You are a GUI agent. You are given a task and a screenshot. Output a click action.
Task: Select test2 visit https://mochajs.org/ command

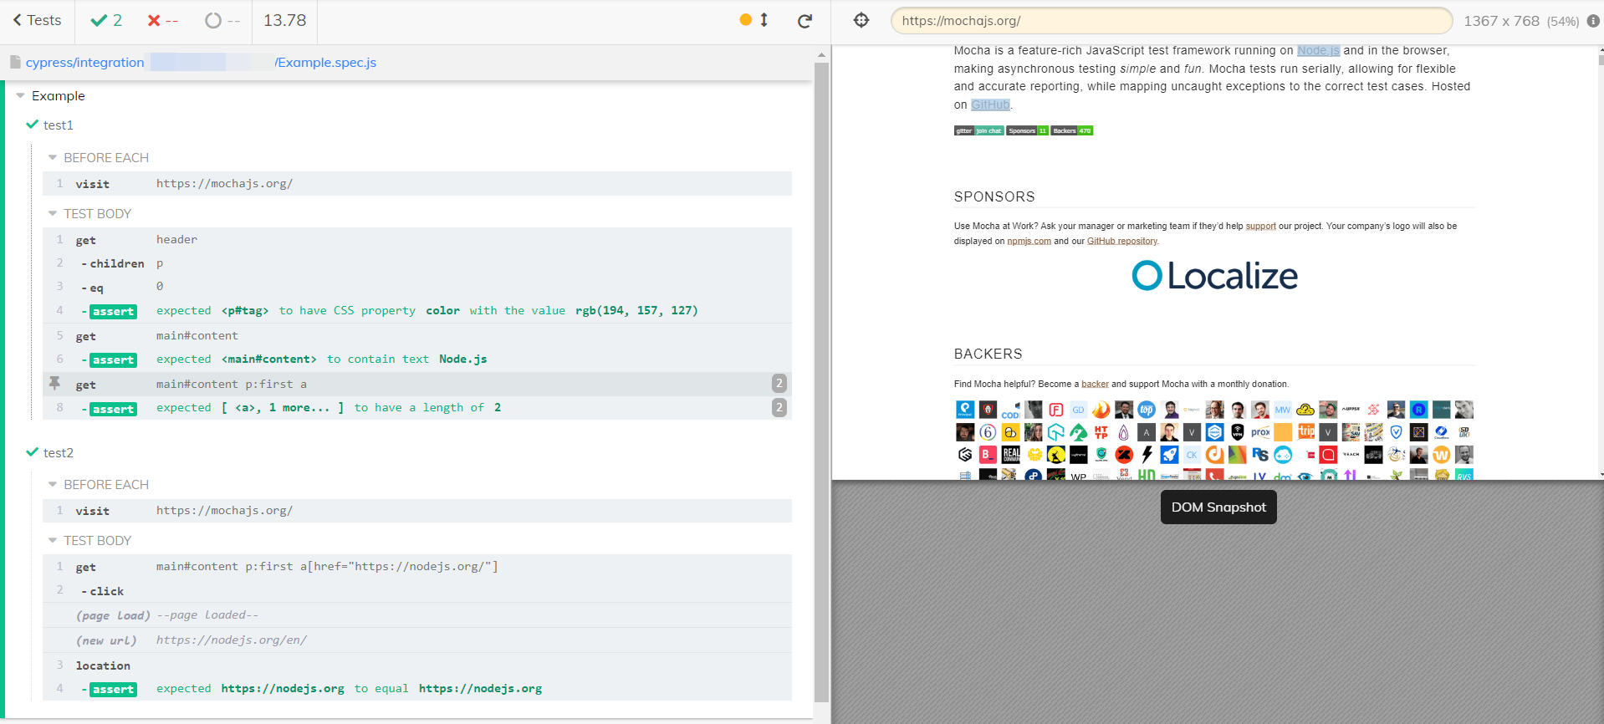[417, 511]
